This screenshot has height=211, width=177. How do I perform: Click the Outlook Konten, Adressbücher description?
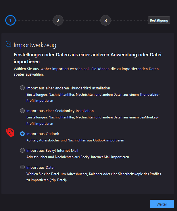click(x=75, y=140)
